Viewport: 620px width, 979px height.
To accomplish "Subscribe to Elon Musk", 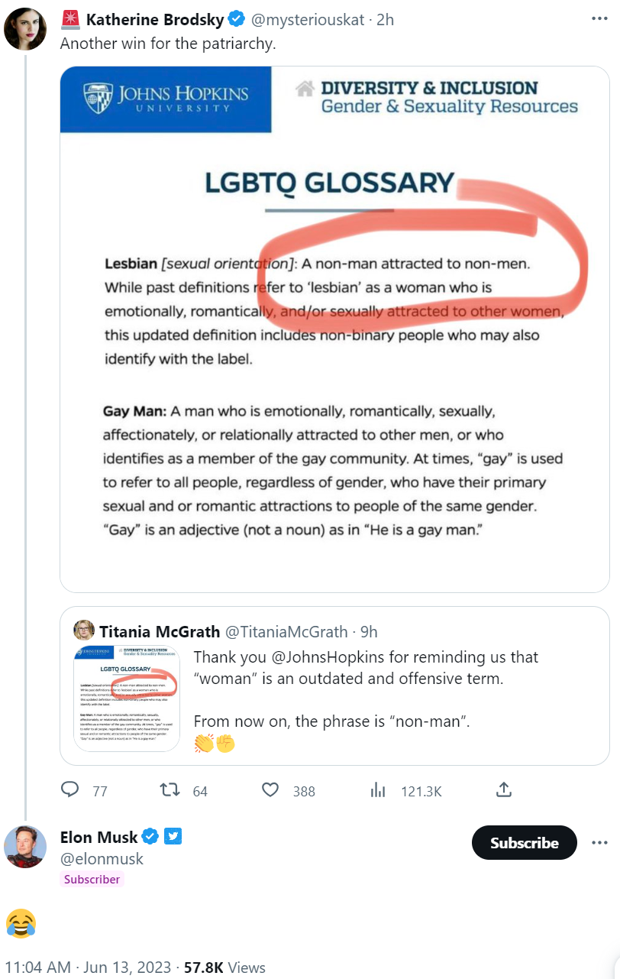I will (524, 843).
